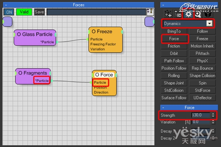
Task: Open the layout options icon in the toolbar's right corner
Action: pyautogui.click(x=150, y=12)
